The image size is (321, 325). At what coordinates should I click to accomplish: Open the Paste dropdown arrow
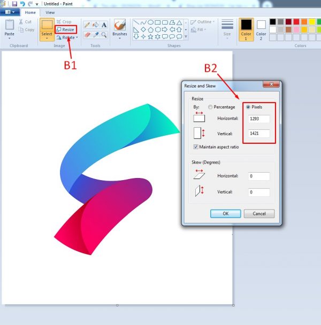(9, 38)
